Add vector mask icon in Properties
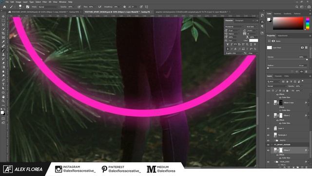Image resolution: width=312 pixels, height=176 pixels. point(306,47)
